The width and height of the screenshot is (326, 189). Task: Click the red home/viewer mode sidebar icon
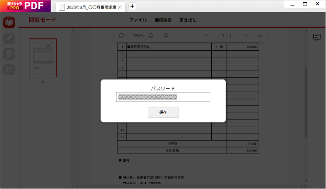pos(9,23)
